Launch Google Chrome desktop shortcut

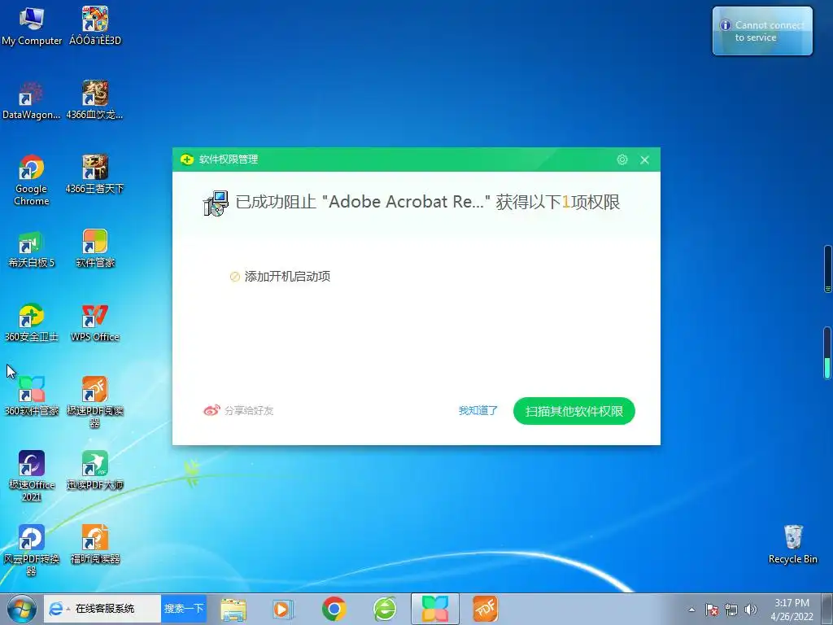pyautogui.click(x=32, y=181)
